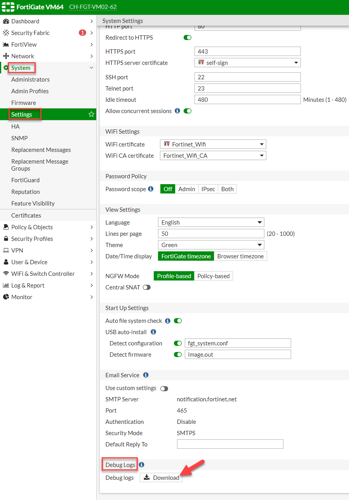Image resolution: width=349 pixels, height=500 pixels.
Task: Open the HTTPS server certificate dropdown
Action: 247,63
